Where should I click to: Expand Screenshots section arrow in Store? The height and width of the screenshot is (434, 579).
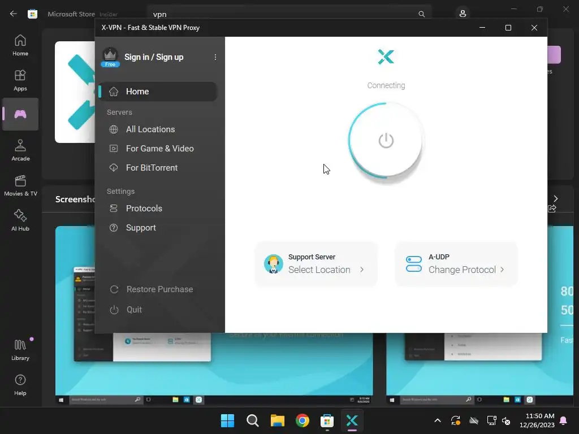556,198
